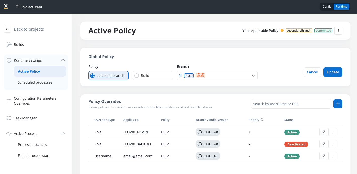Click the Cancel button
Image resolution: width=357 pixels, height=174 pixels.
point(312,72)
